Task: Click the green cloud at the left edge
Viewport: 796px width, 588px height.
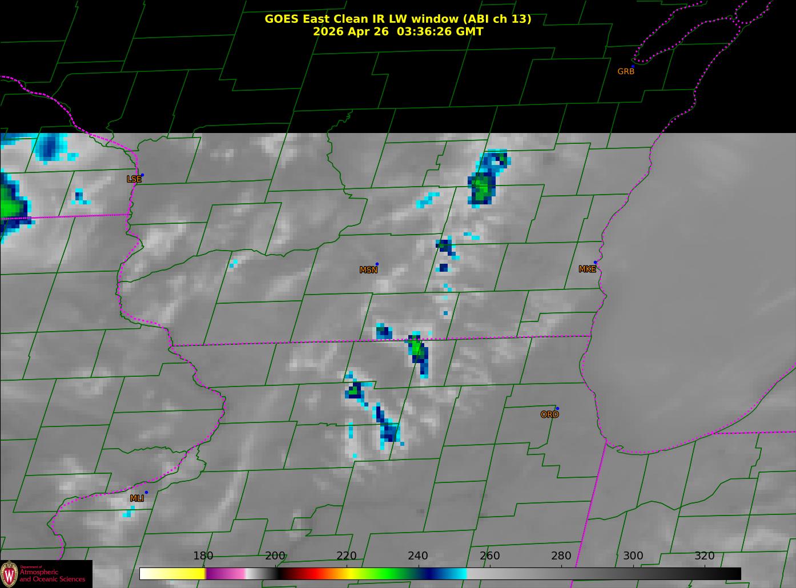Action: (9, 206)
